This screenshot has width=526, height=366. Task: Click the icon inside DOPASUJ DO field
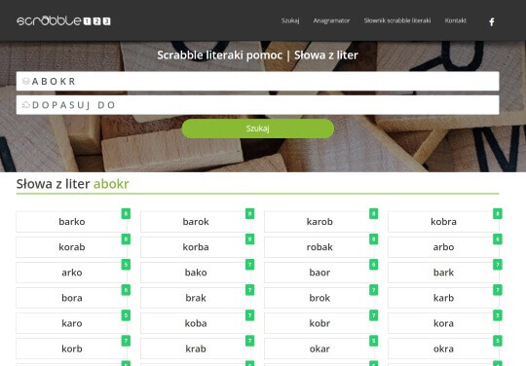click(26, 105)
